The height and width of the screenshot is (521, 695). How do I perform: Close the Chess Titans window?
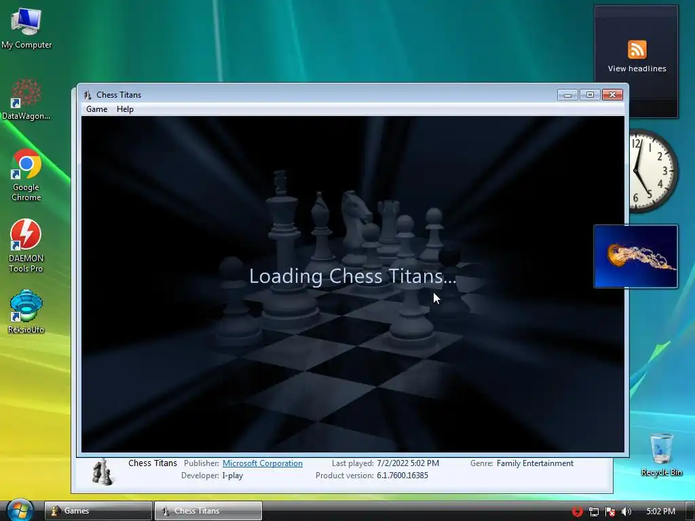click(612, 95)
